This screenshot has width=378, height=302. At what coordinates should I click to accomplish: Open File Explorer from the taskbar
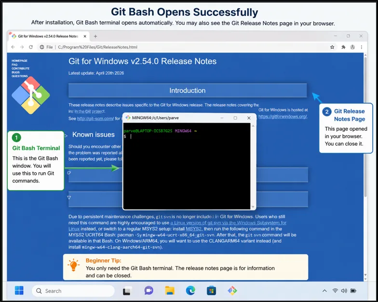[170, 290]
